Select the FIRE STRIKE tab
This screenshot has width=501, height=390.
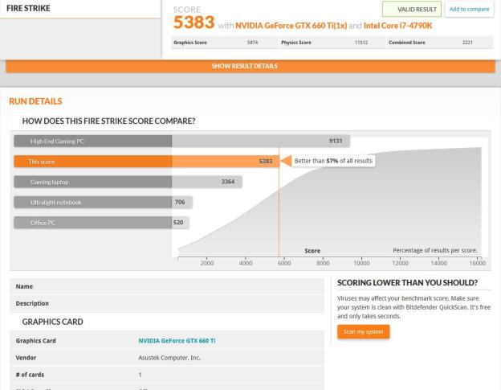(79, 9)
